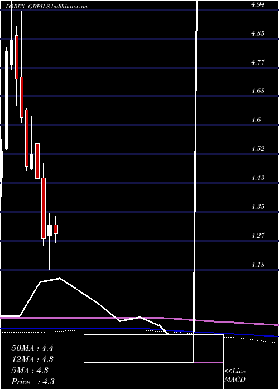Click the 4.77 price axis label
This screenshot has width=279, height=390.
[258, 62]
